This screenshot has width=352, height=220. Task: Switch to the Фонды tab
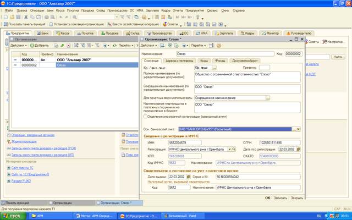pos(220,61)
